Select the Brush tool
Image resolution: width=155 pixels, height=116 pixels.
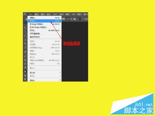coord(25,56)
